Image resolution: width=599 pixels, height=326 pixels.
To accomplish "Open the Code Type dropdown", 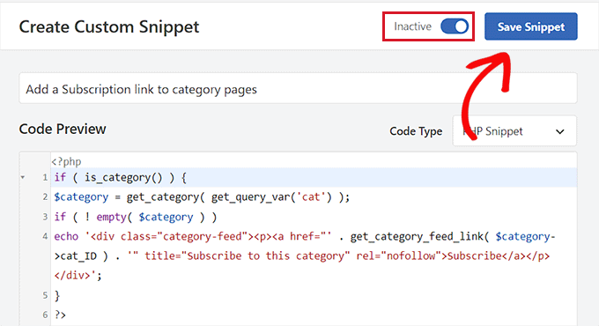I will click(514, 131).
